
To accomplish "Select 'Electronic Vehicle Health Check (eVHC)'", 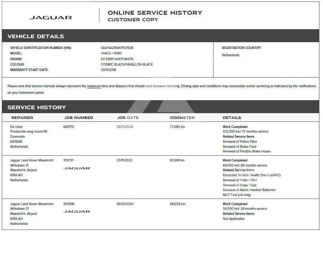I will click(x=251, y=175).
